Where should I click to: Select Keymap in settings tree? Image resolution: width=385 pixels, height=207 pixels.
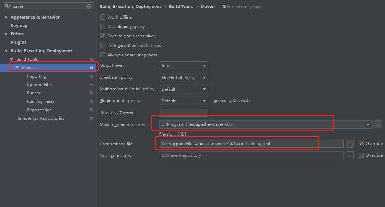click(x=19, y=26)
